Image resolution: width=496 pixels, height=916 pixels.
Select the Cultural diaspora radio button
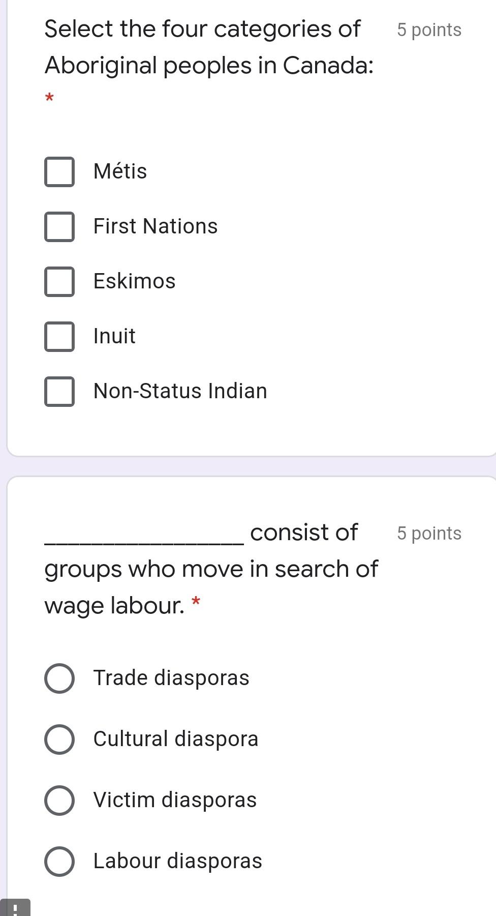point(59,739)
